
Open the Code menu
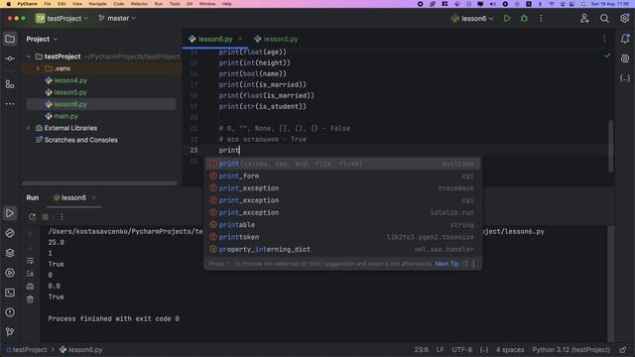point(118,4)
